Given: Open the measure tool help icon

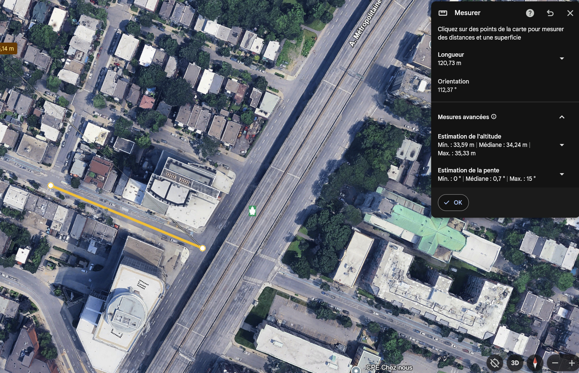Looking at the screenshot, I should pyautogui.click(x=530, y=13).
